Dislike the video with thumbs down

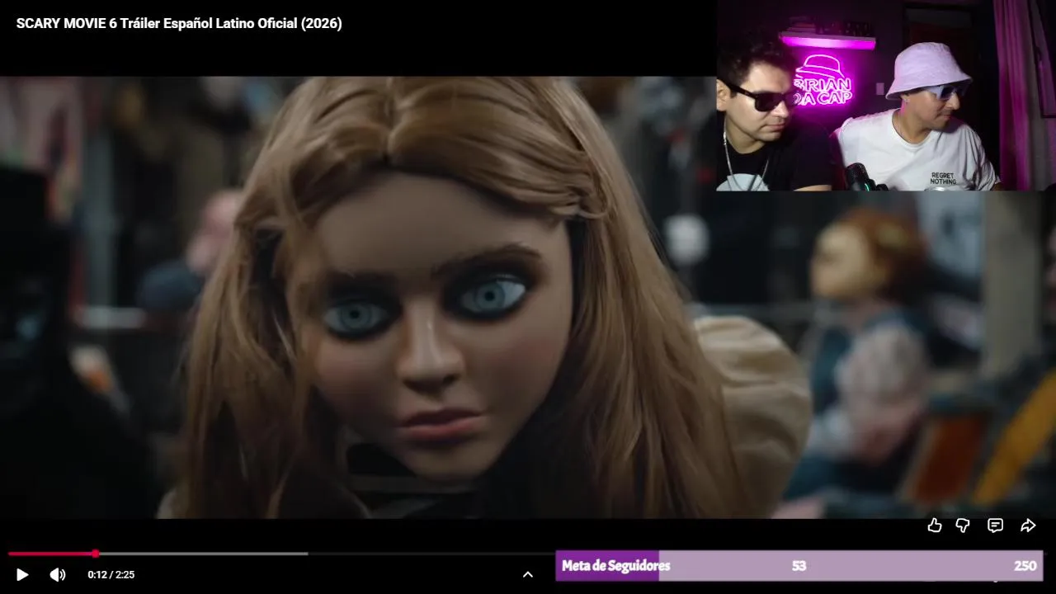(963, 526)
